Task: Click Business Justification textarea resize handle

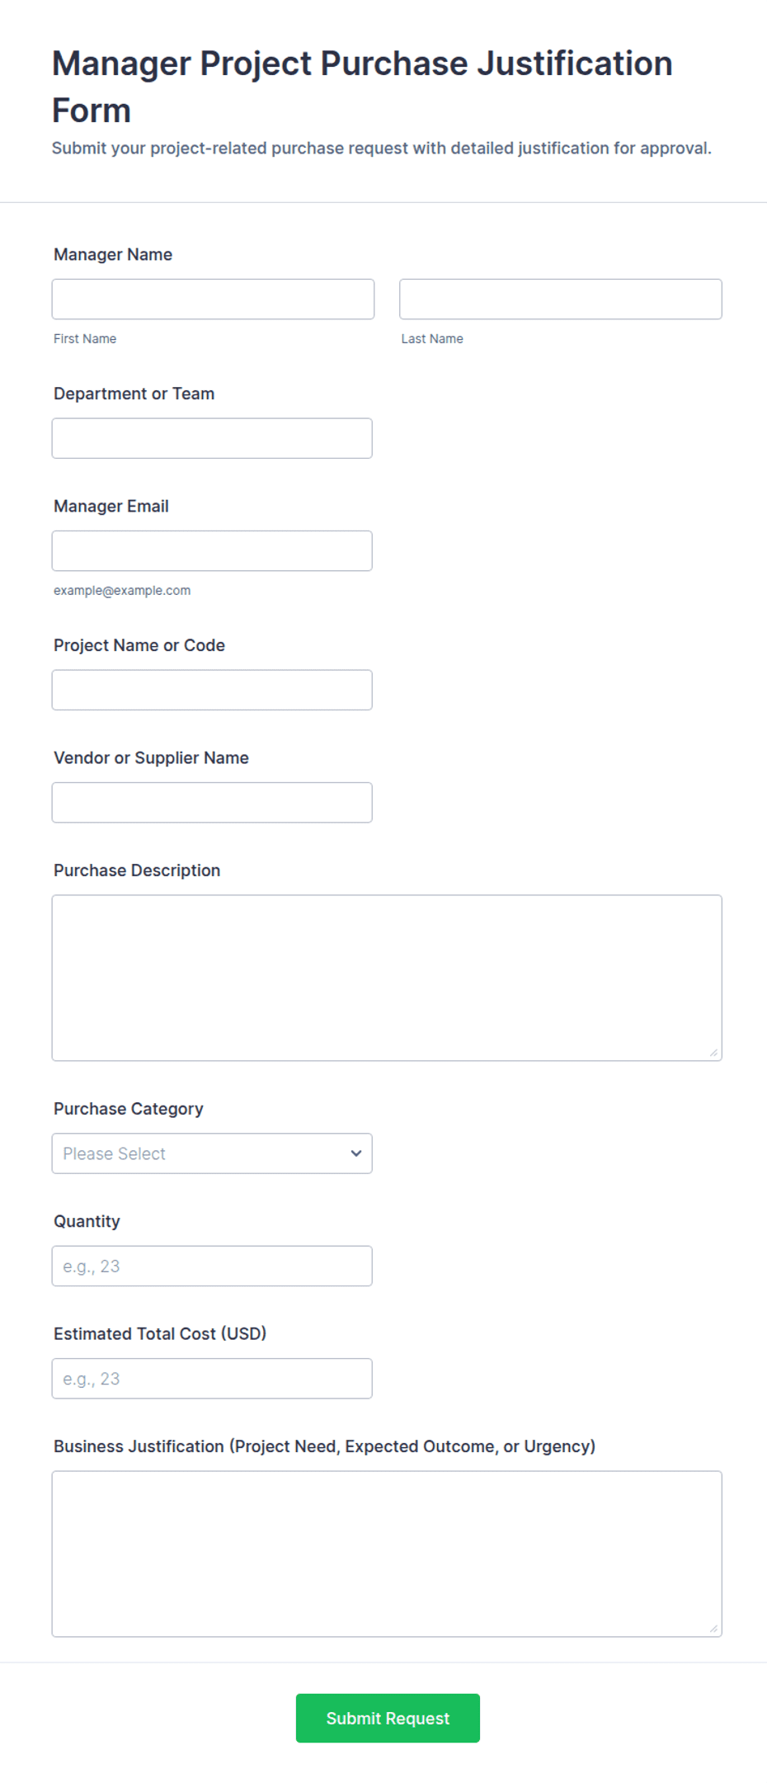Action: coord(713,1628)
